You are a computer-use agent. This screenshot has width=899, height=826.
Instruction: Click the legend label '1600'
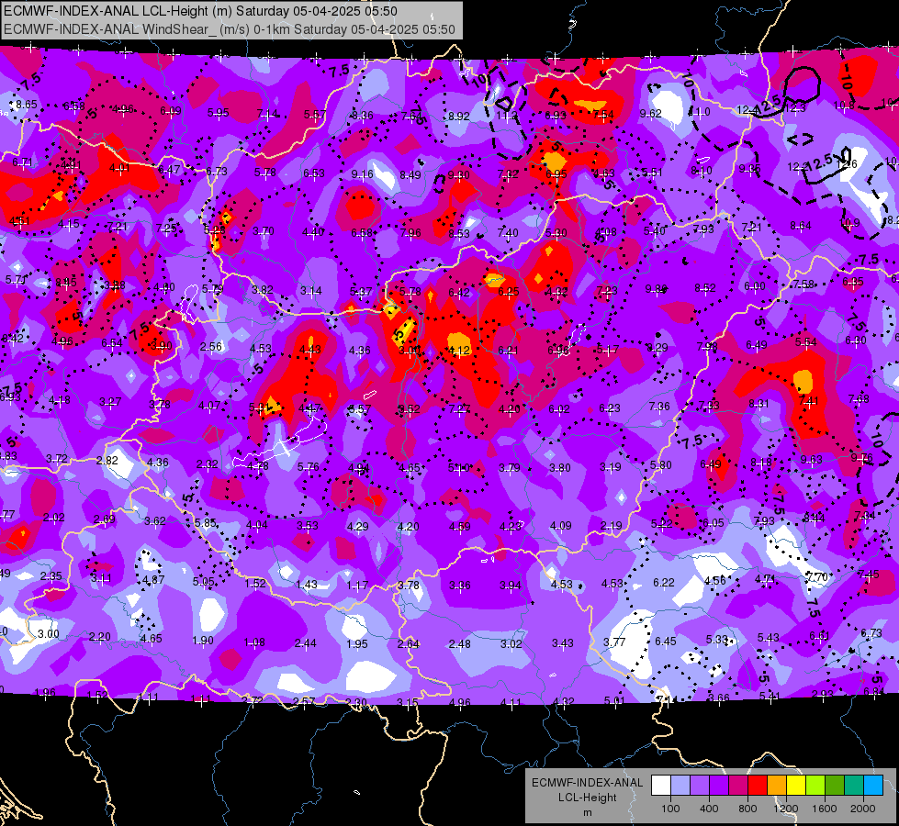tap(825, 809)
